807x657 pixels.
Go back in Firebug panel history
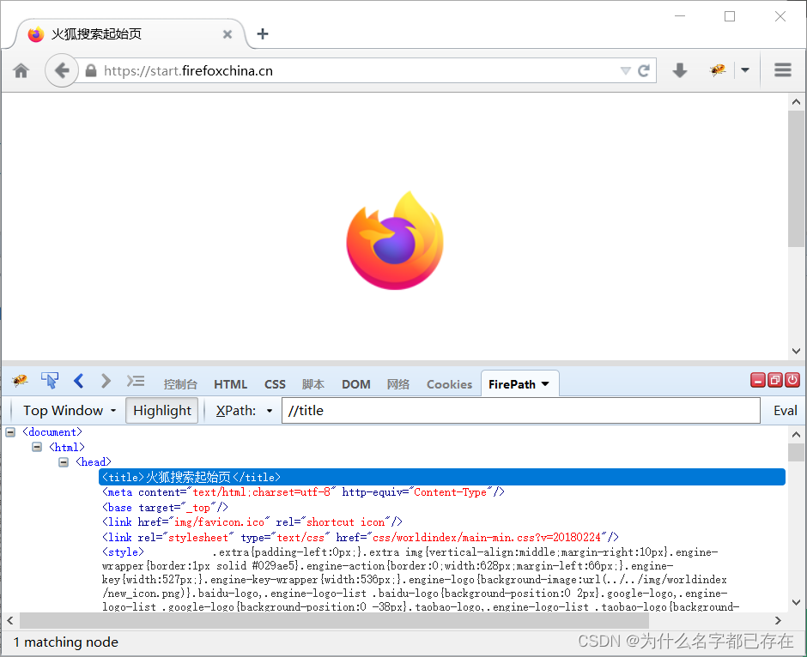click(78, 381)
